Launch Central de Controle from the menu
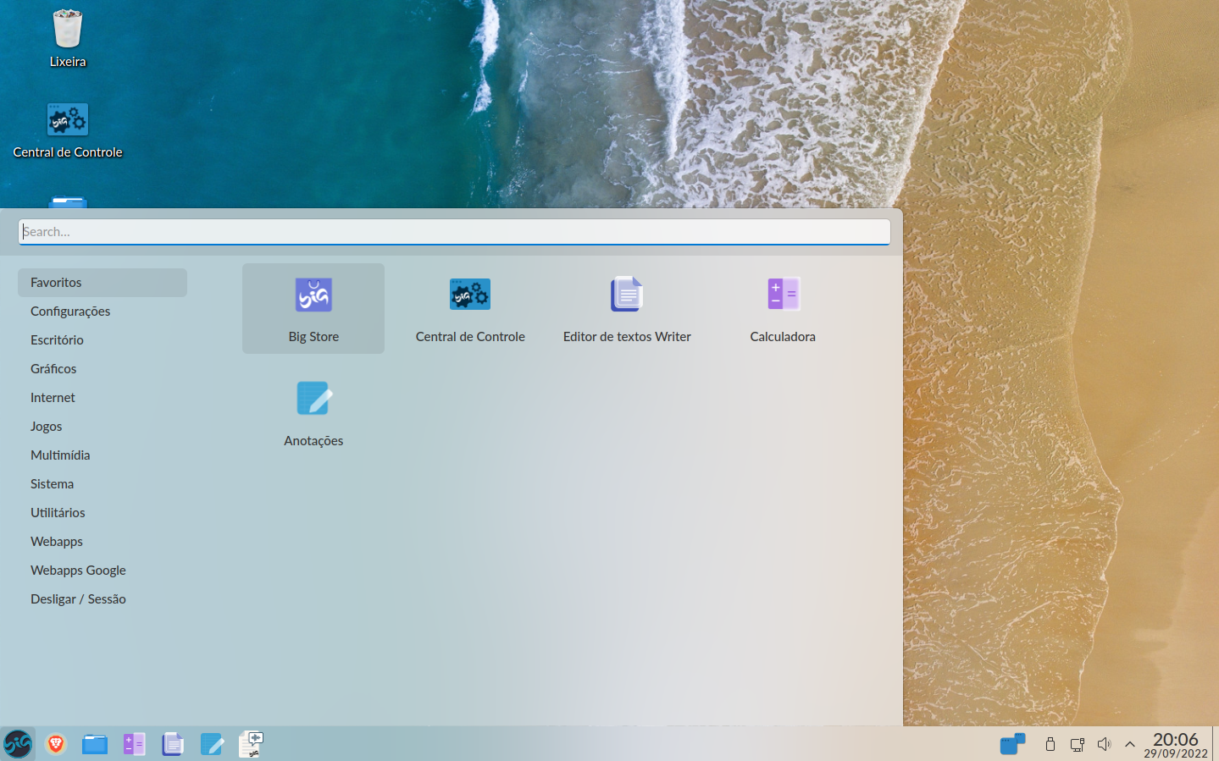Viewport: 1219px width, 761px height. coord(469,308)
